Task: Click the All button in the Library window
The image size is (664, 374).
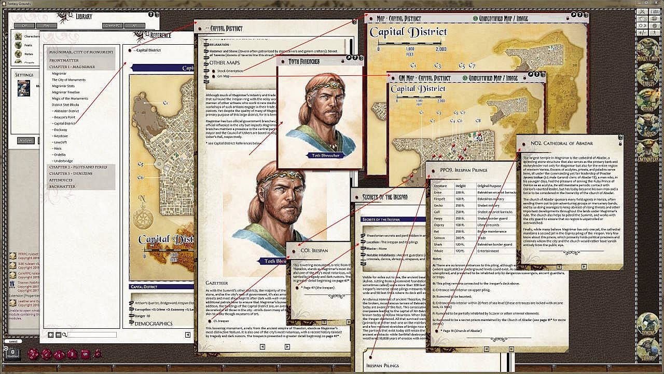Action: pyautogui.click(x=134, y=25)
